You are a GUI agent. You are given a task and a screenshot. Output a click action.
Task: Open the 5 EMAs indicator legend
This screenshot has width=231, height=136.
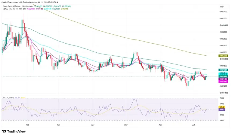click(x=15, y=9)
